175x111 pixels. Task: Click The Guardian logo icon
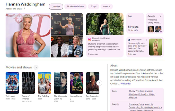click(129, 40)
